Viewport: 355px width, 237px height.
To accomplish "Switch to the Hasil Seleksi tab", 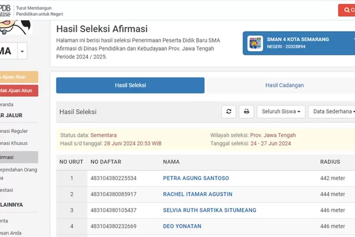I will (131, 85).
